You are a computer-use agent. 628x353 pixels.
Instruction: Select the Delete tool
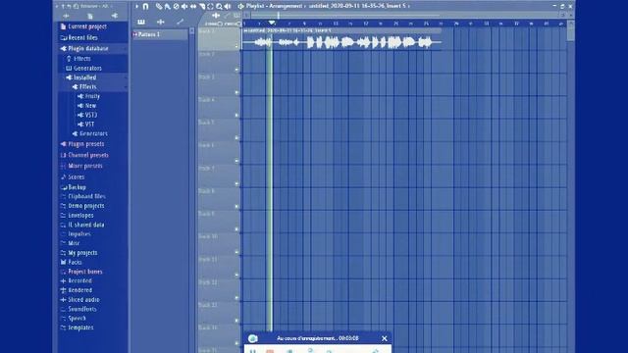[x=176, y=7]
